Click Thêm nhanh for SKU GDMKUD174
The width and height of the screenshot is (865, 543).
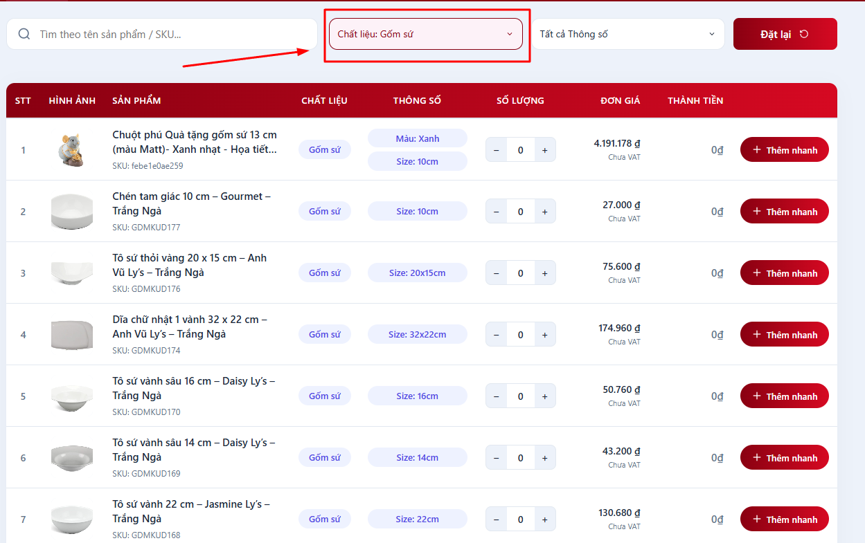[784, 335]
